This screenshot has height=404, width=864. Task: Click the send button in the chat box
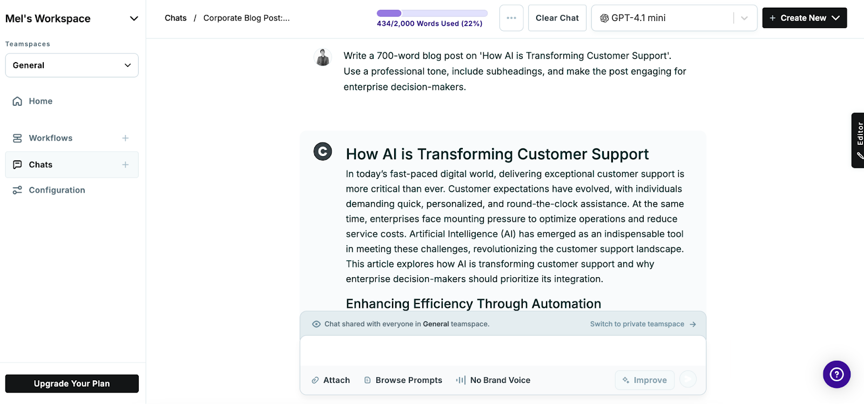pos(688,380)
